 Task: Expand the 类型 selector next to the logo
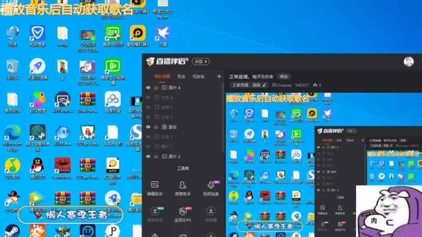click(201, 62)
